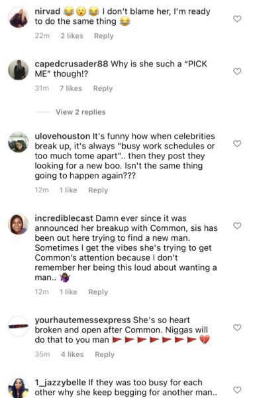The image size is (253, 398).
Task: Like 1_jazzybelle's comment with the heart
Action: [x=237, y=389]
